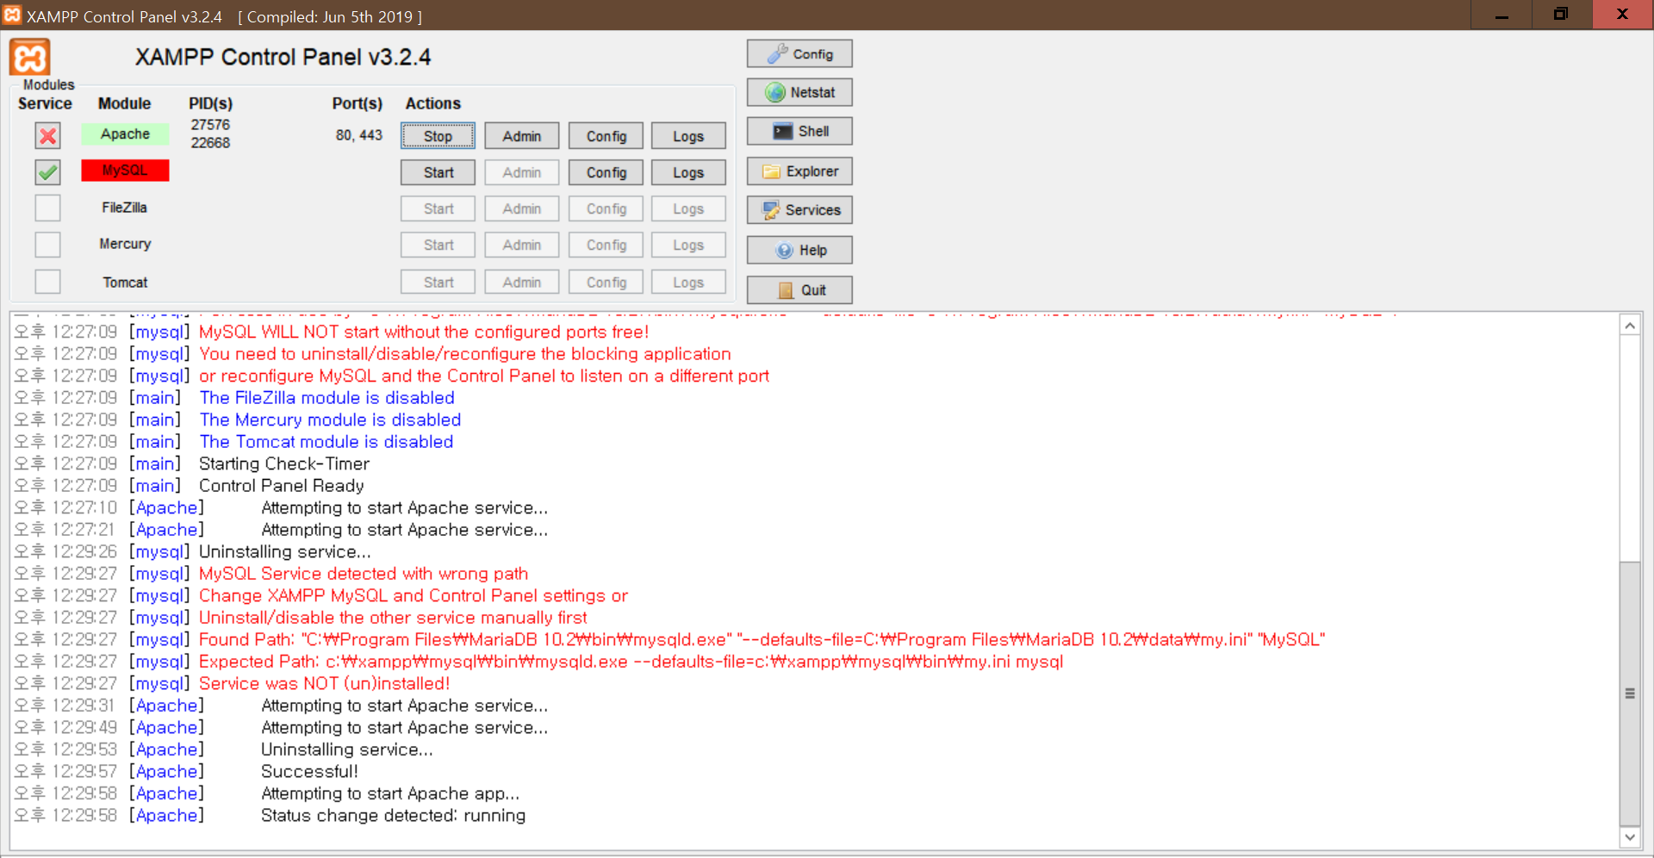Click the Mercury module name

point(125,244)
